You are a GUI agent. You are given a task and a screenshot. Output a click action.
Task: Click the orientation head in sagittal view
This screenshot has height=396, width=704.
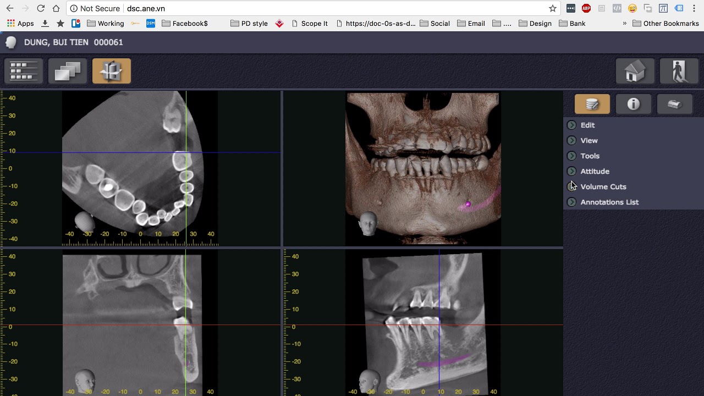click(x=369, y=381)
